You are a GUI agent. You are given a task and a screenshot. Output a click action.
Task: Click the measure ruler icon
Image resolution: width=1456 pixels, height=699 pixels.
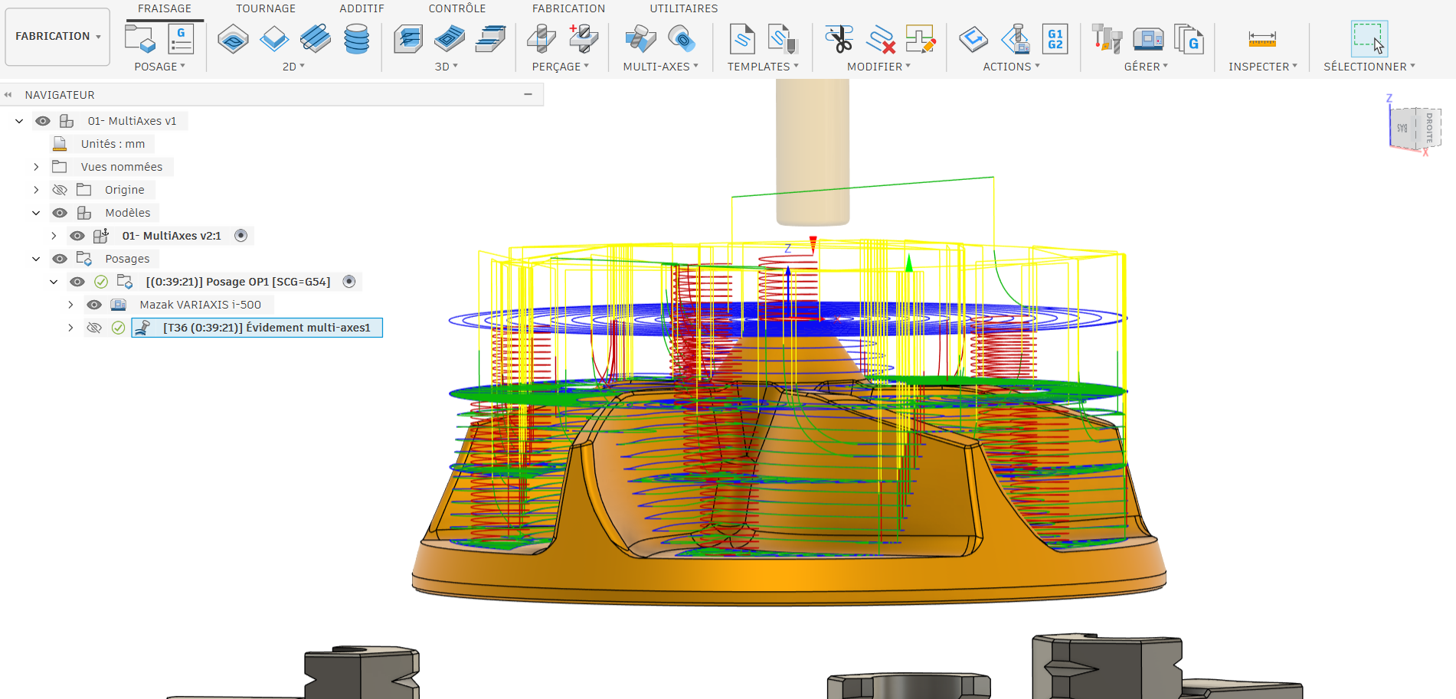[1261, 38]
